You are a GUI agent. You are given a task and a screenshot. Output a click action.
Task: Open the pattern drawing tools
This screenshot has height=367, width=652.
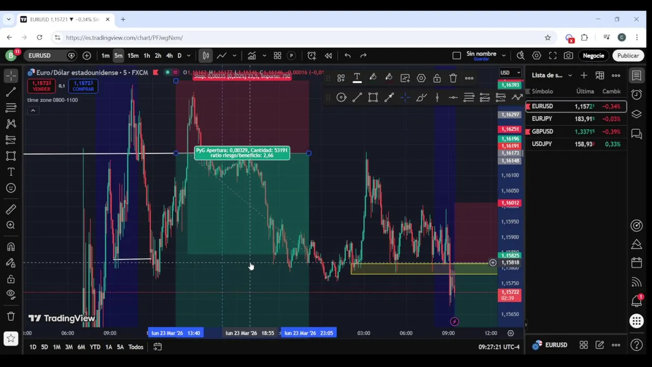(x=11, y=124)
